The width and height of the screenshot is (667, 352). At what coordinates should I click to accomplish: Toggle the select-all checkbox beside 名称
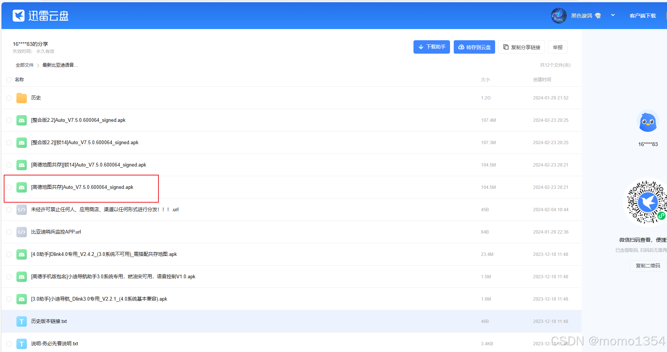coord(9,80)
